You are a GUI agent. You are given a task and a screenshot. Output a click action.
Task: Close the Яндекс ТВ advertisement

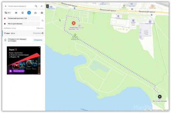point(39,47)
